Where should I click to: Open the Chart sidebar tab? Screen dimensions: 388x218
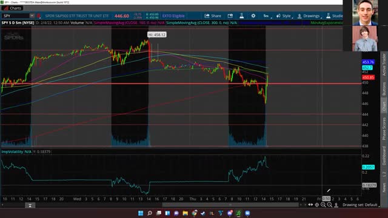tap(384, 107)
